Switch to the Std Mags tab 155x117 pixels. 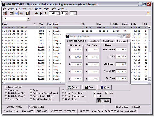click(121, 41)
